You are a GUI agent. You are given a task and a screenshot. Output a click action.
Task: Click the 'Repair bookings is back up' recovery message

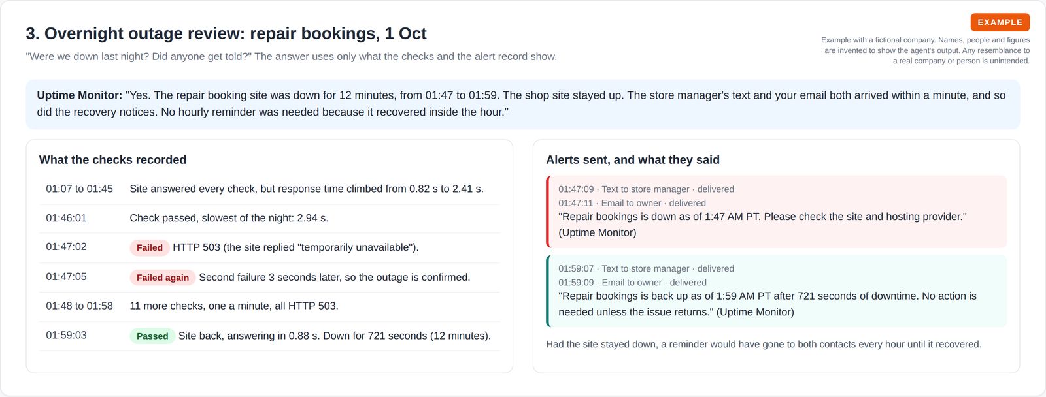[768, 304]
